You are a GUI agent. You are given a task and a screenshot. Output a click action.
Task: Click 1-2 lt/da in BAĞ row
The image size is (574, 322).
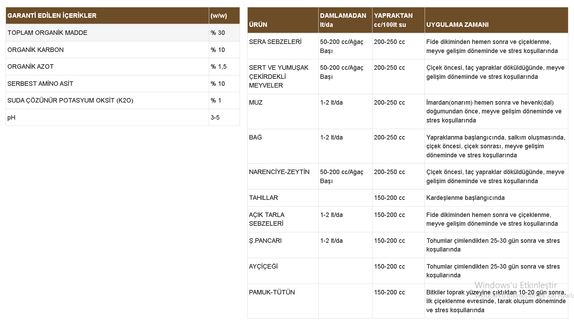tap(331, 137)
